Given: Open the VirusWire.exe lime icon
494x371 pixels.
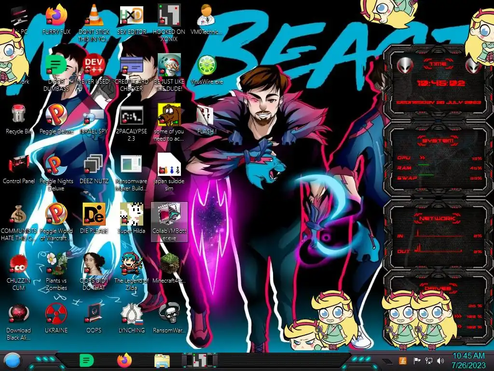Looking at the screenshot, I should pos(206,70).
